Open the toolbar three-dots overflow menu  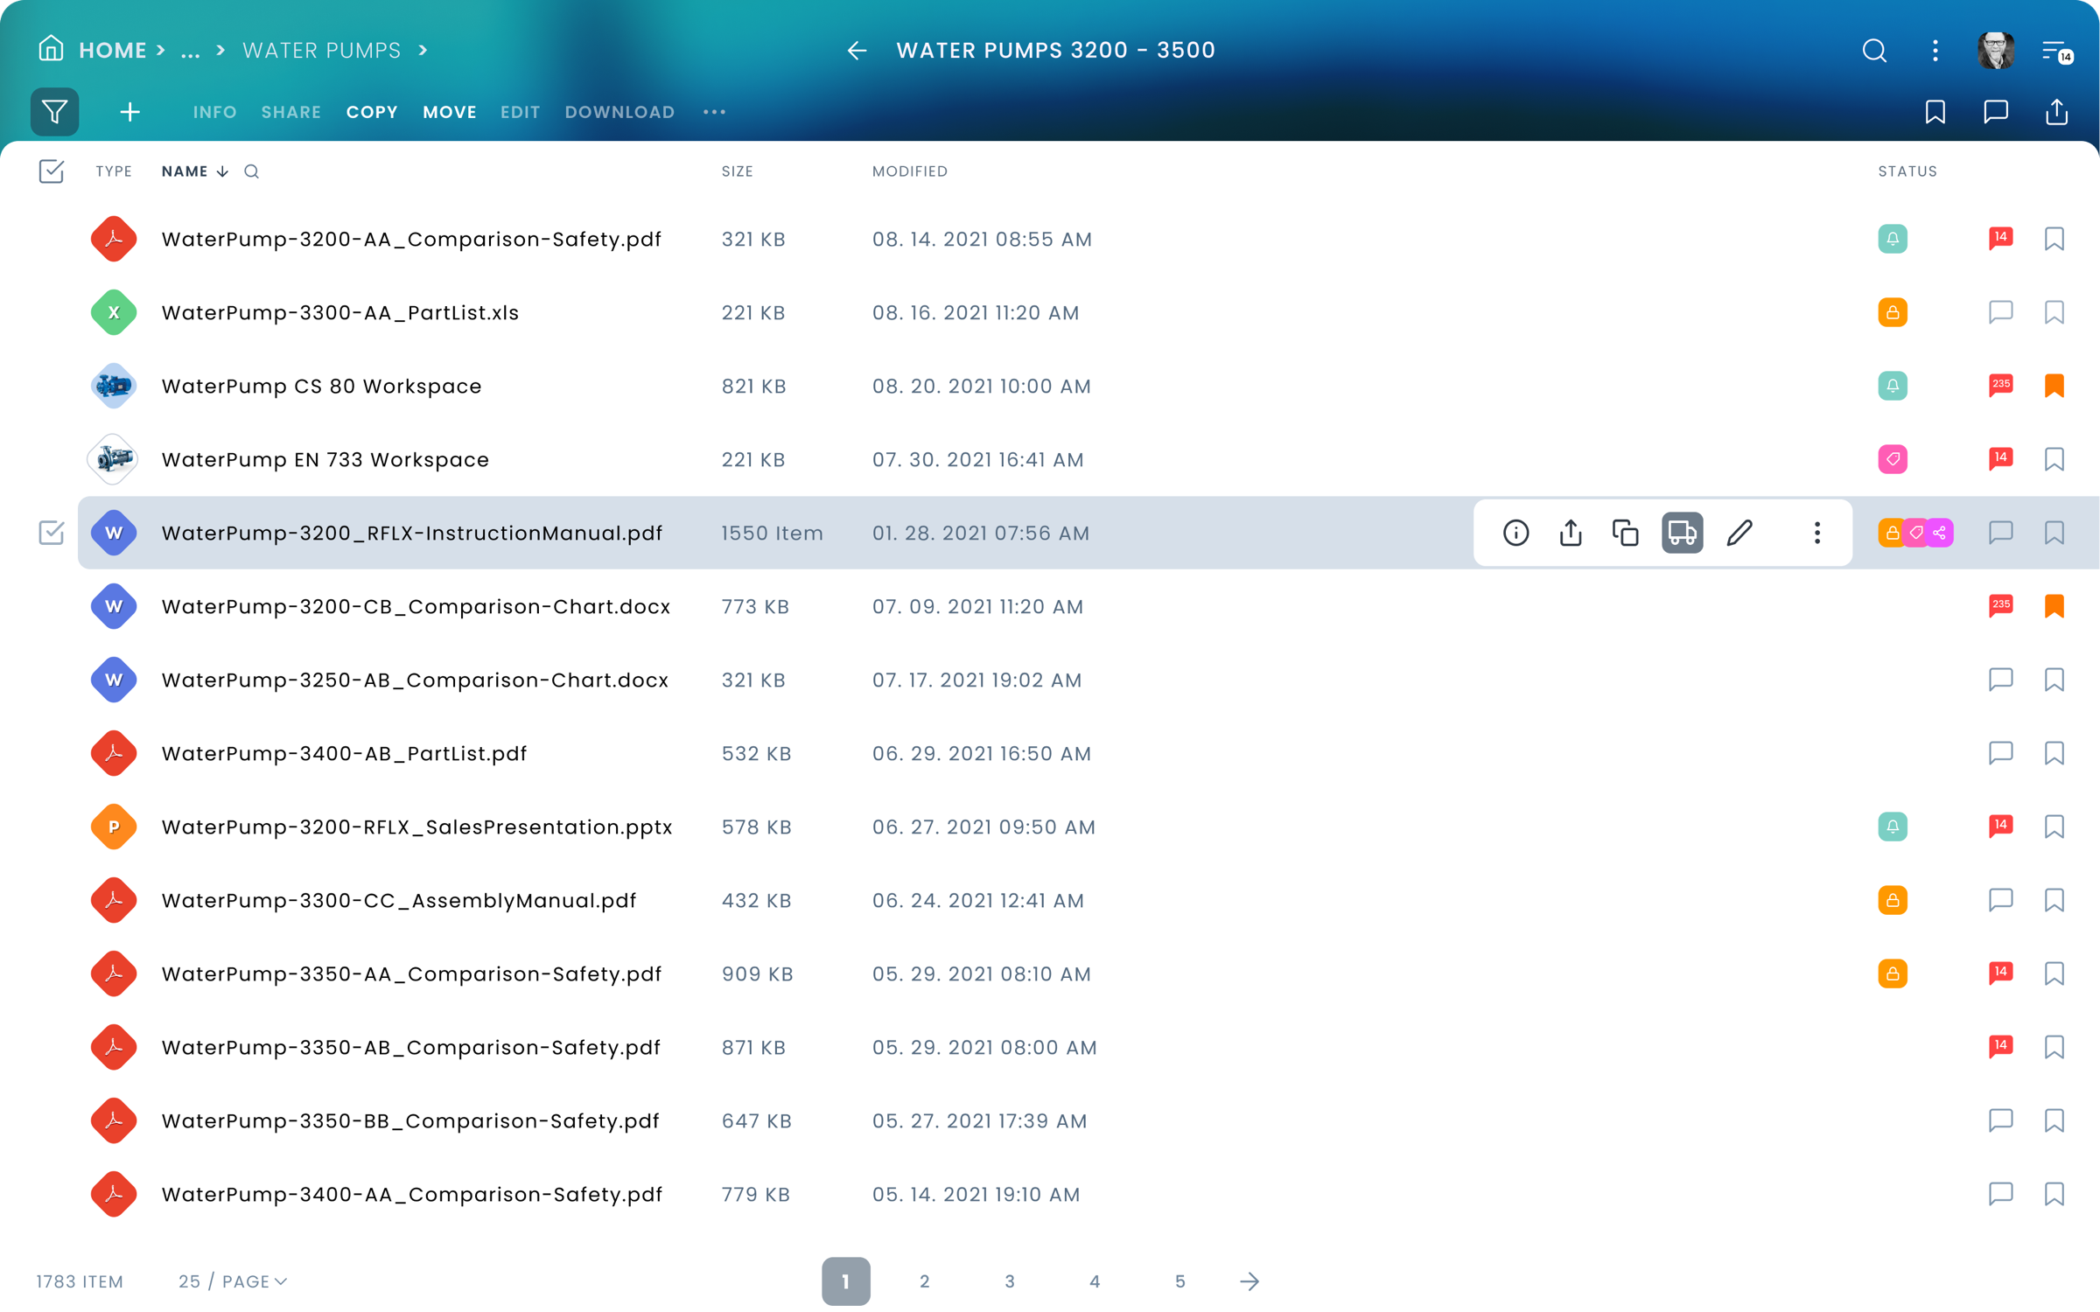(x=714, y=112)
